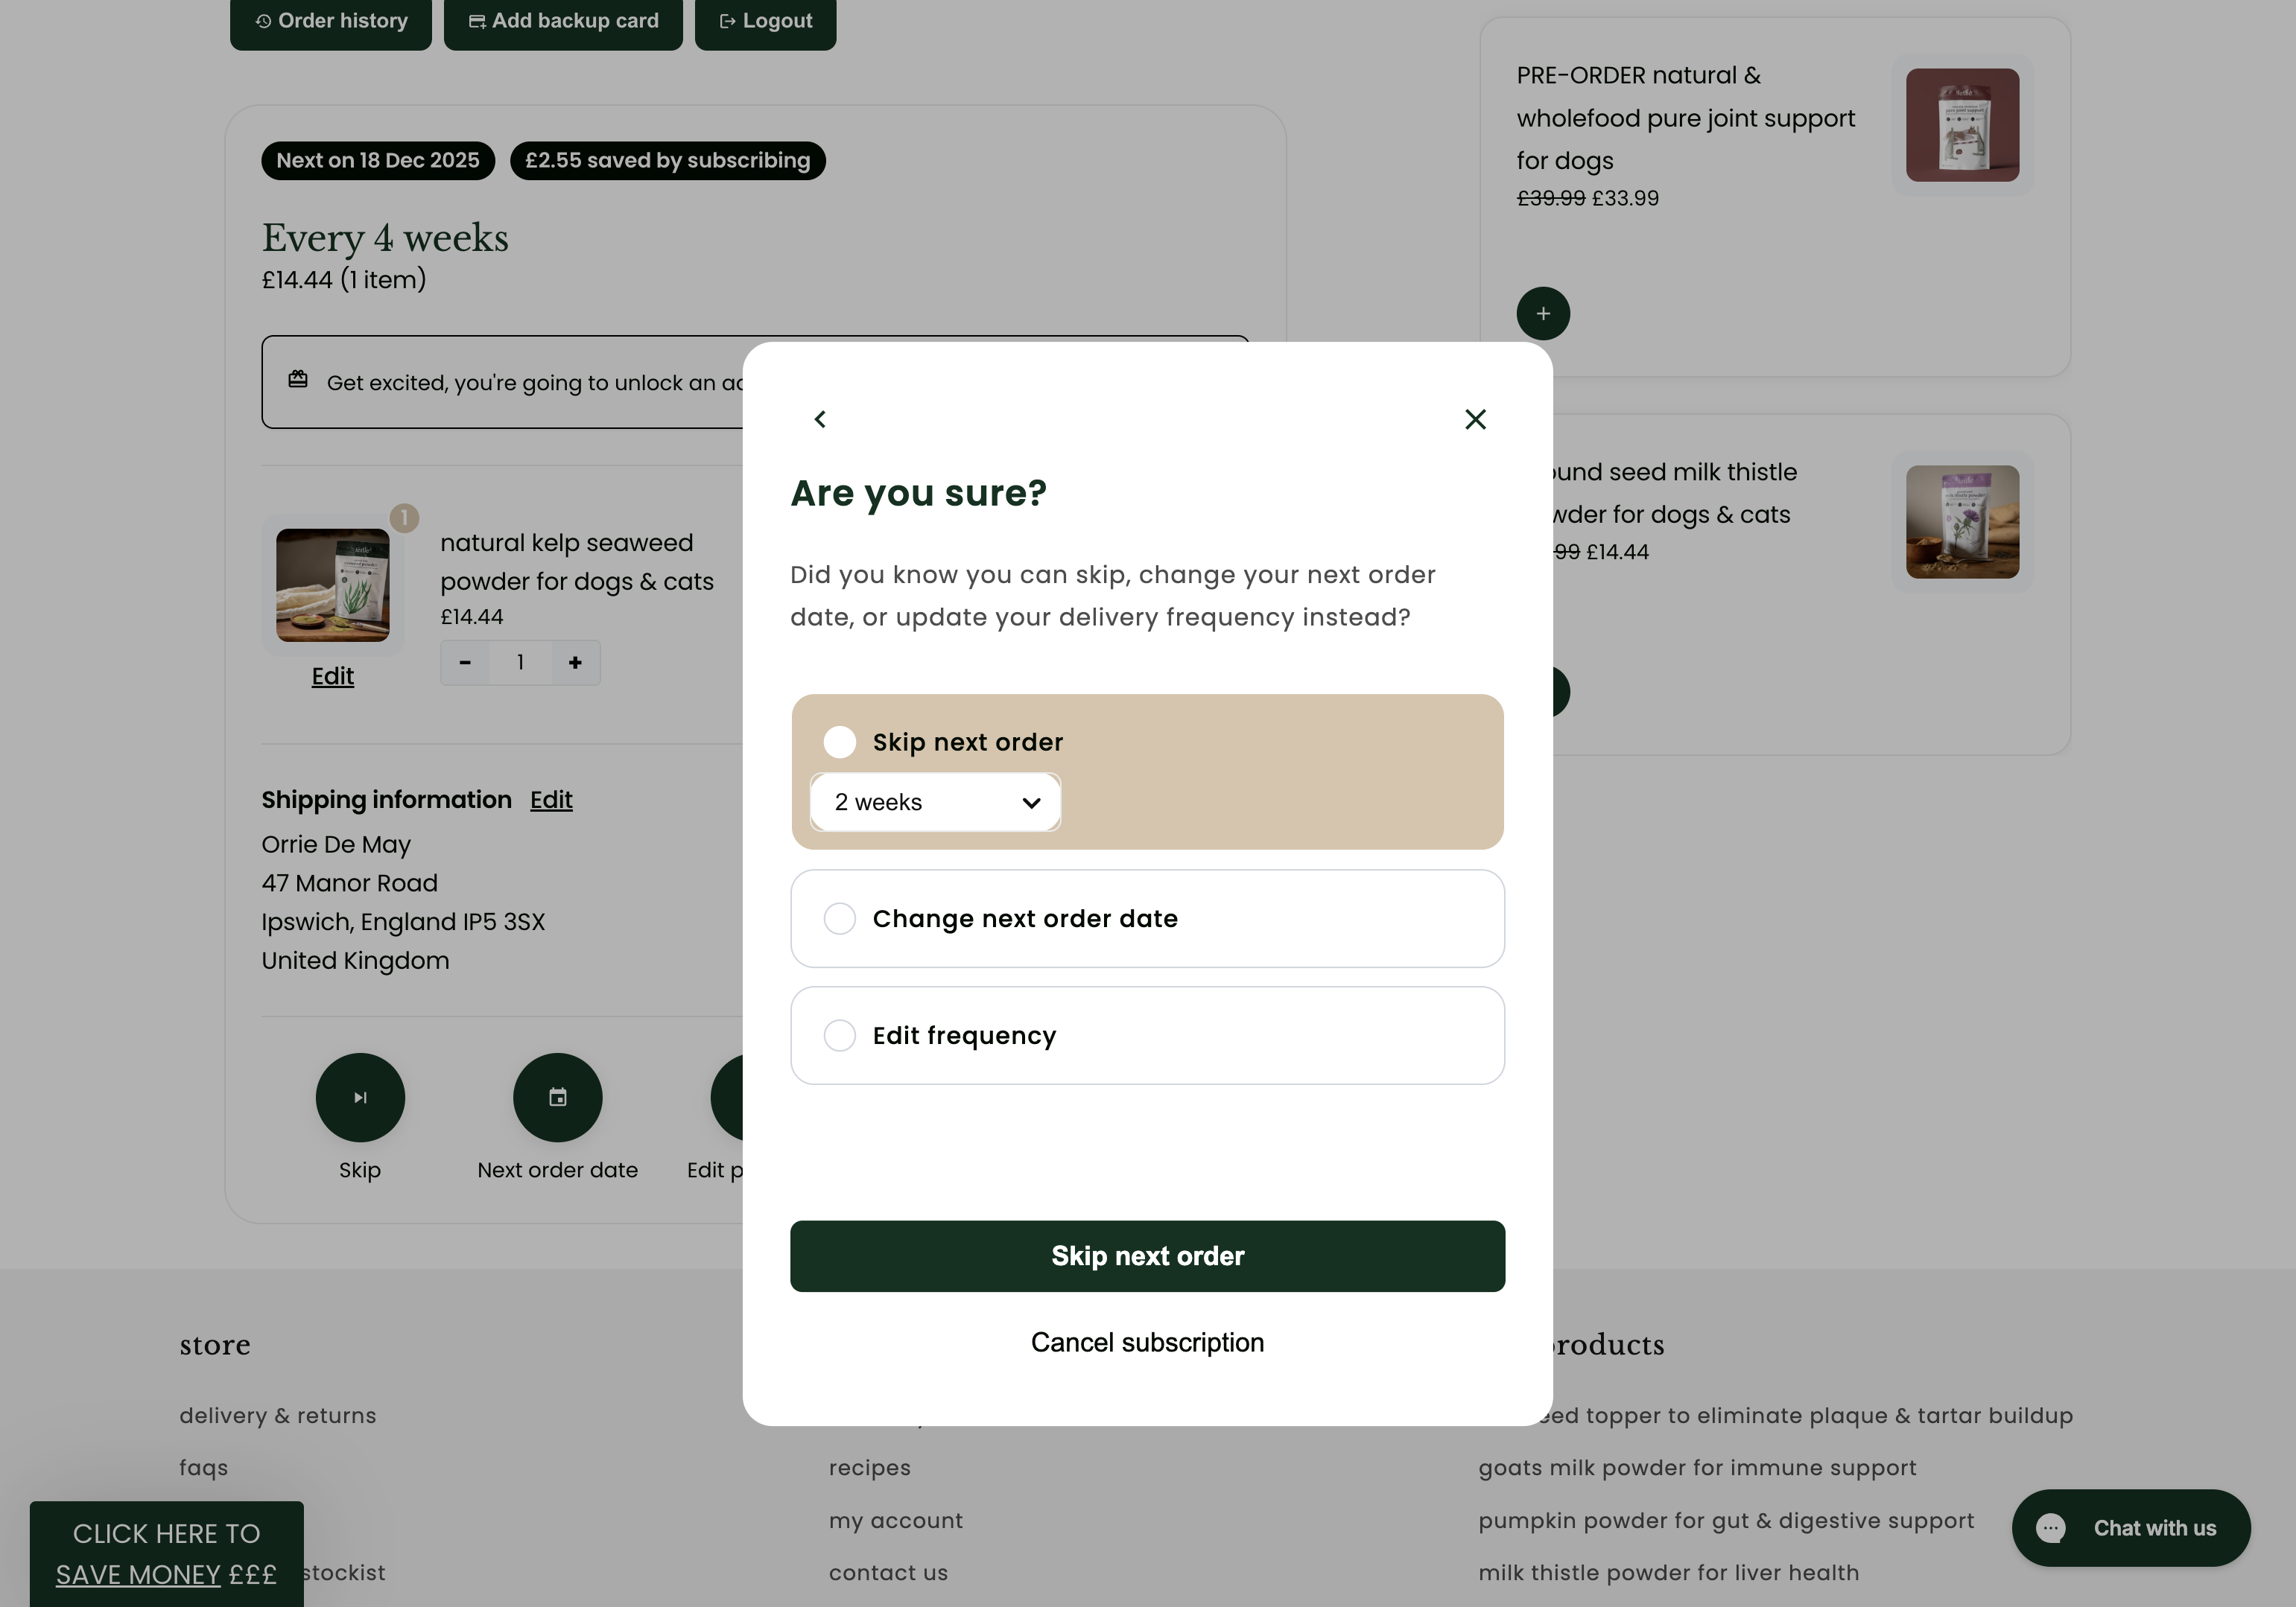Click the 'Cancel subscription' link

point(1147,1342)
